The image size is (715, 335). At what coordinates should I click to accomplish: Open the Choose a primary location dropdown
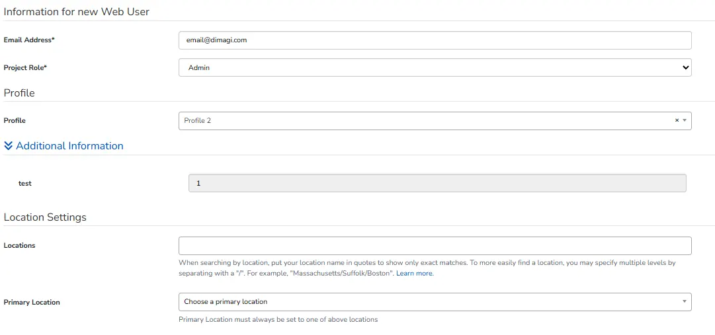pyautogui.click(x=435, y=302)
